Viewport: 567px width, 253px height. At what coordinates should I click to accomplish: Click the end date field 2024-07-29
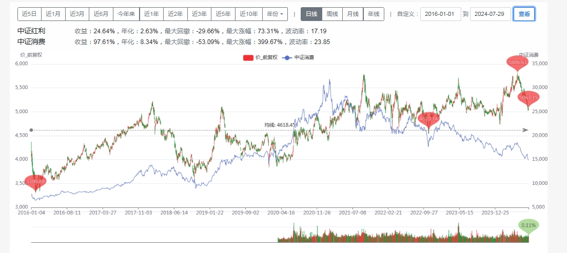click(490, 14)
